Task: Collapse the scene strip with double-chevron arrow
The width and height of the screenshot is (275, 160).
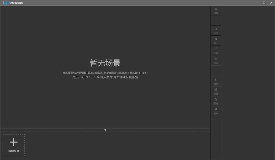Action: (105, 130)
